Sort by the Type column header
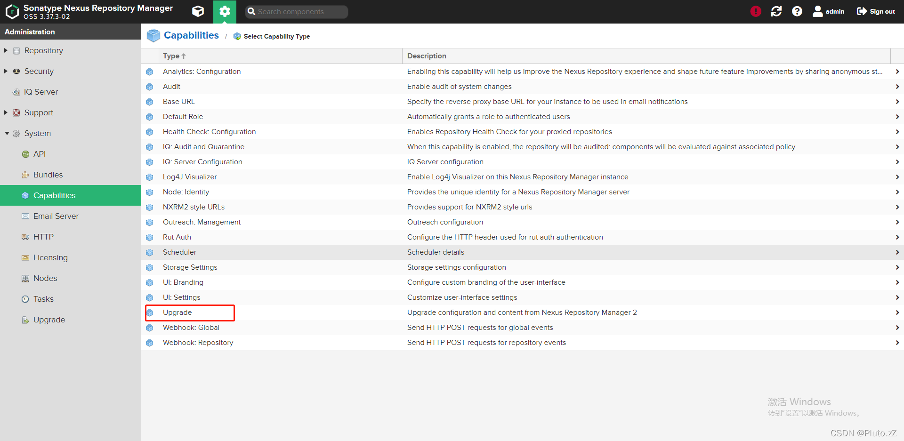Screen dimensions: 904x441 click(280, 56)
